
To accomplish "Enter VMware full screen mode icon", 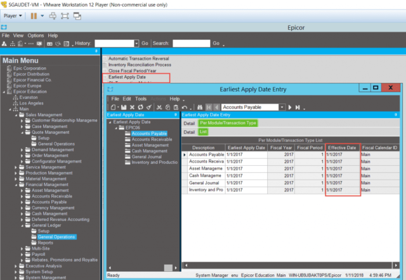I will click(x=65, y=16).
